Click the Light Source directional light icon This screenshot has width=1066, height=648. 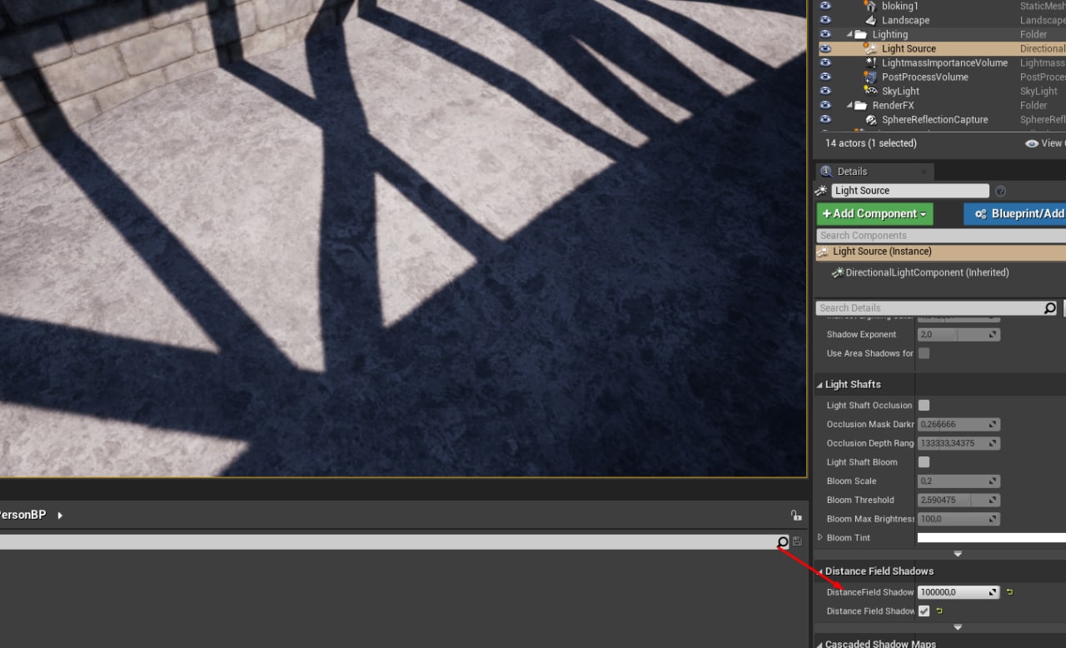point(870,48)
